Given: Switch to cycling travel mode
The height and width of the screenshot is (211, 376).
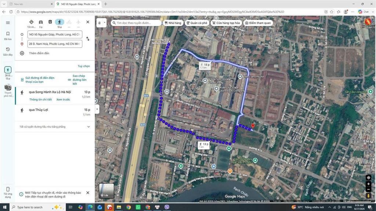Looking at the screenshot, I should pyautogui.click(x=69, y=22).
